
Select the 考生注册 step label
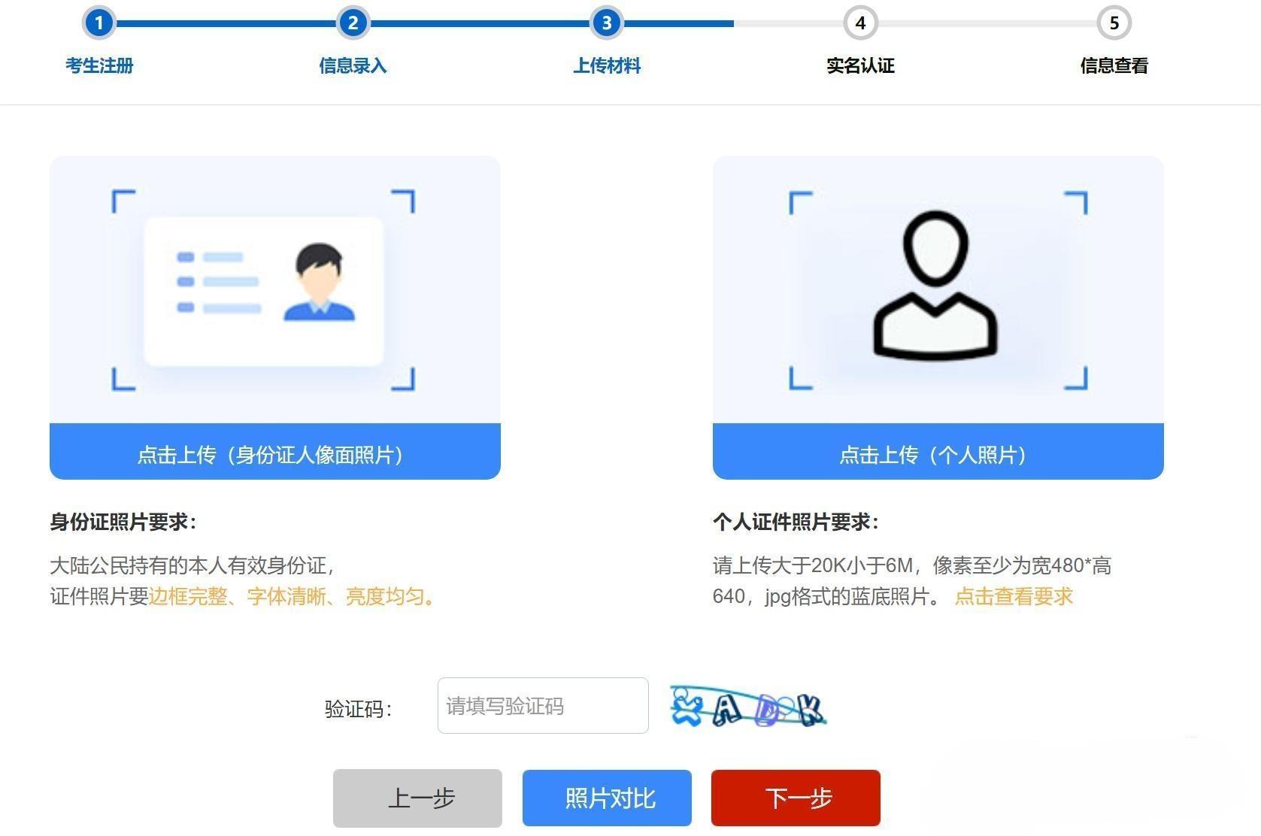click(x=99, y=66)
